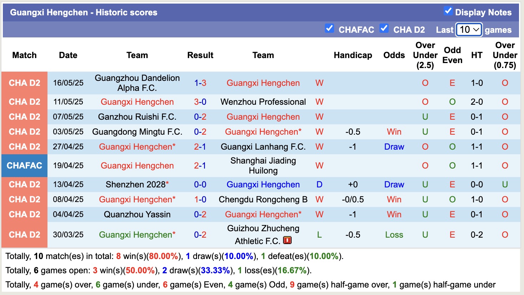Open Guangzhou Dandelion Alpha F.C. team link
This screenshot has height=295, width=524.
point(137,83)
